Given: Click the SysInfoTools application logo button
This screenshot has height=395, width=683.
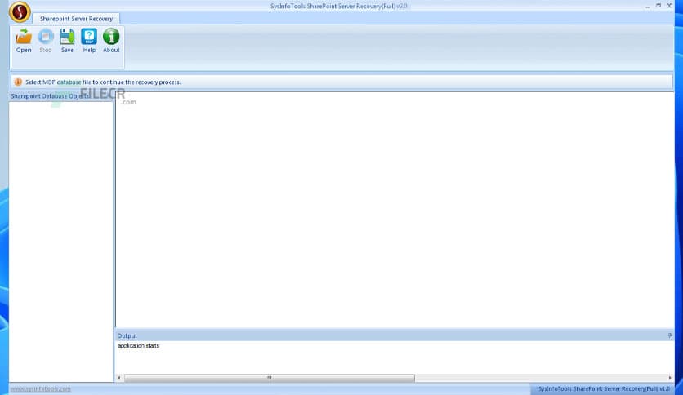Looking at the screenshot, I should (20, 11).
